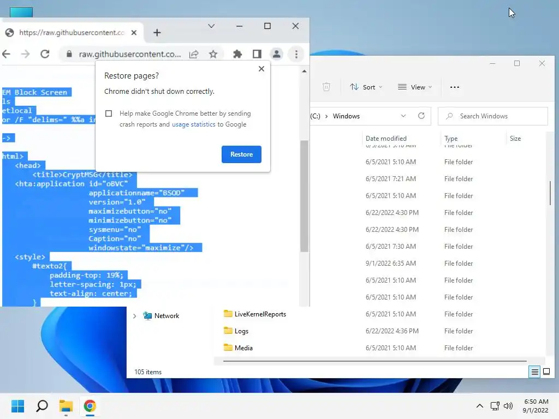Screen dimensions: 559x419
Task: Select Network in navigation pane
Action: point(166,316)
